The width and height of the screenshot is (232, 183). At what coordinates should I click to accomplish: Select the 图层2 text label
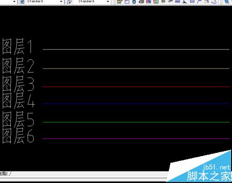(x=18, y=66)
